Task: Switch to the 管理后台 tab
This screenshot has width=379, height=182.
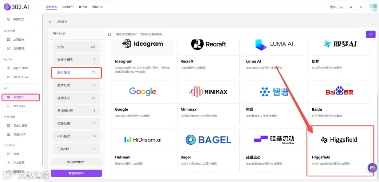Action: click(52, 7)
